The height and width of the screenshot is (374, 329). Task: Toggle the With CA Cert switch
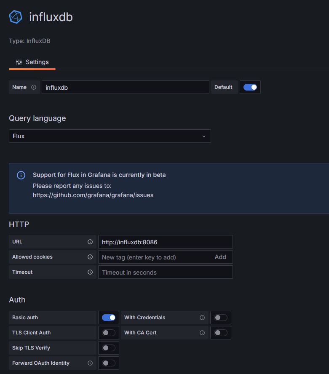221,333
